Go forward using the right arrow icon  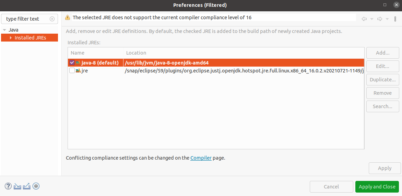[x=379, y=19]
